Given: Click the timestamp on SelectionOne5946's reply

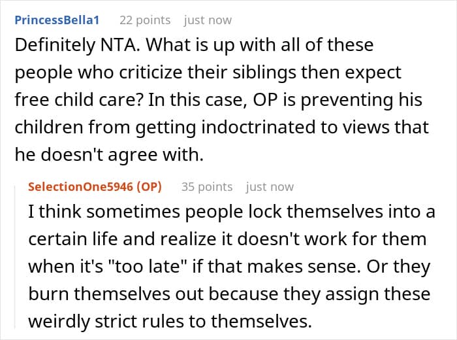Looking at the screenshot, I should tap(270, 187).
